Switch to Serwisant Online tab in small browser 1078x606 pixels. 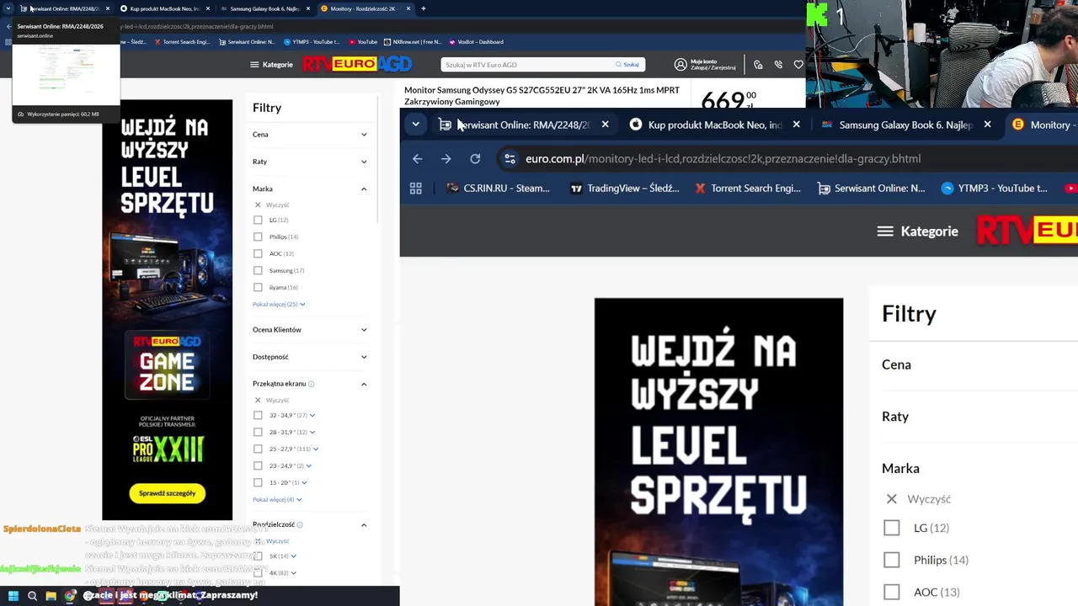tap(65, 8)
